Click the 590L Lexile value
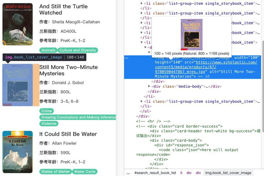Screen dimensions: 264x176 (x=66, y=153)
